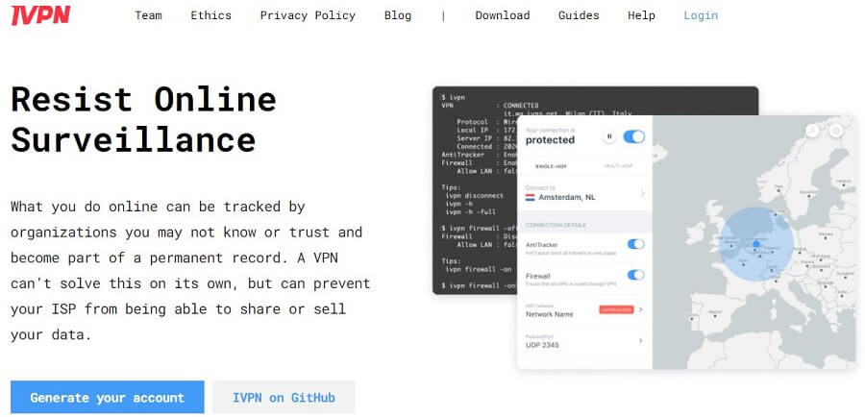865x417 pixels.
Task: Click the 'ivpn disconnect' terminal tip
Action: tap(475, 196)
